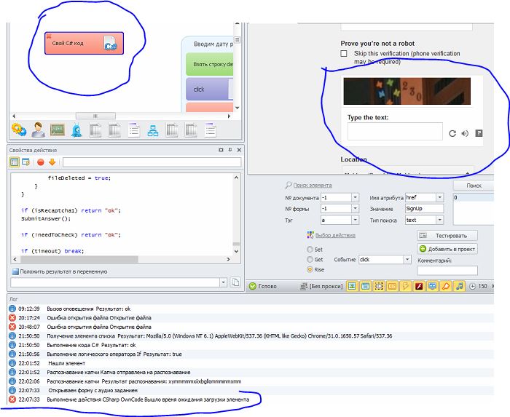Click the copy icon beside variable combo box
This screenshot has height=417, width=510.
[x=235, y=282]
